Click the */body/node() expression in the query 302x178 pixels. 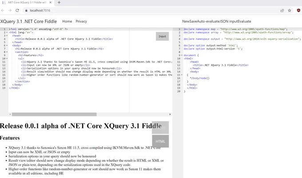pyautogui.click(x=200, y=78)
